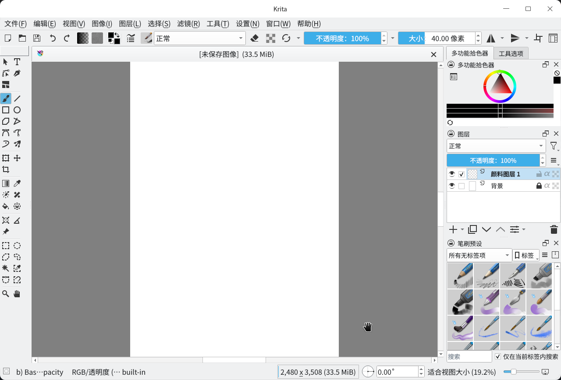Toggle eraser mode in toolbar
The width and height of the screenshot is (561, 380).
point(255,38)
